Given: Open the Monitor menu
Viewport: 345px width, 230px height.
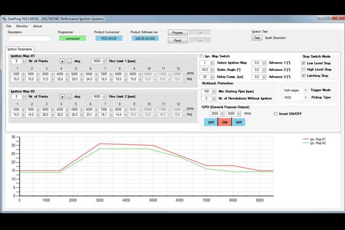Looking at the screenshot, I should click(x=22, y=26).
